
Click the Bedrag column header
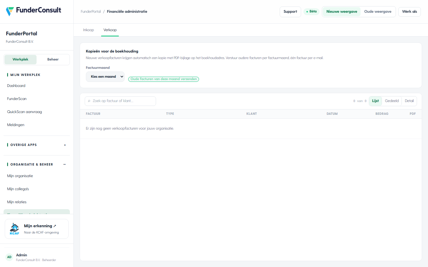click(382, 114)
